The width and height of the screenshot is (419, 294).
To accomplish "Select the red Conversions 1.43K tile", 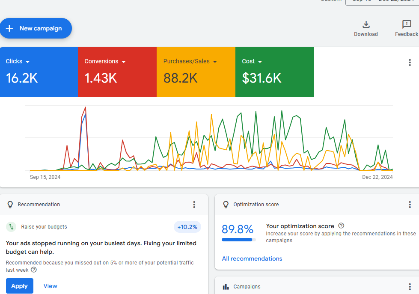I will click(x=117, y=72).
